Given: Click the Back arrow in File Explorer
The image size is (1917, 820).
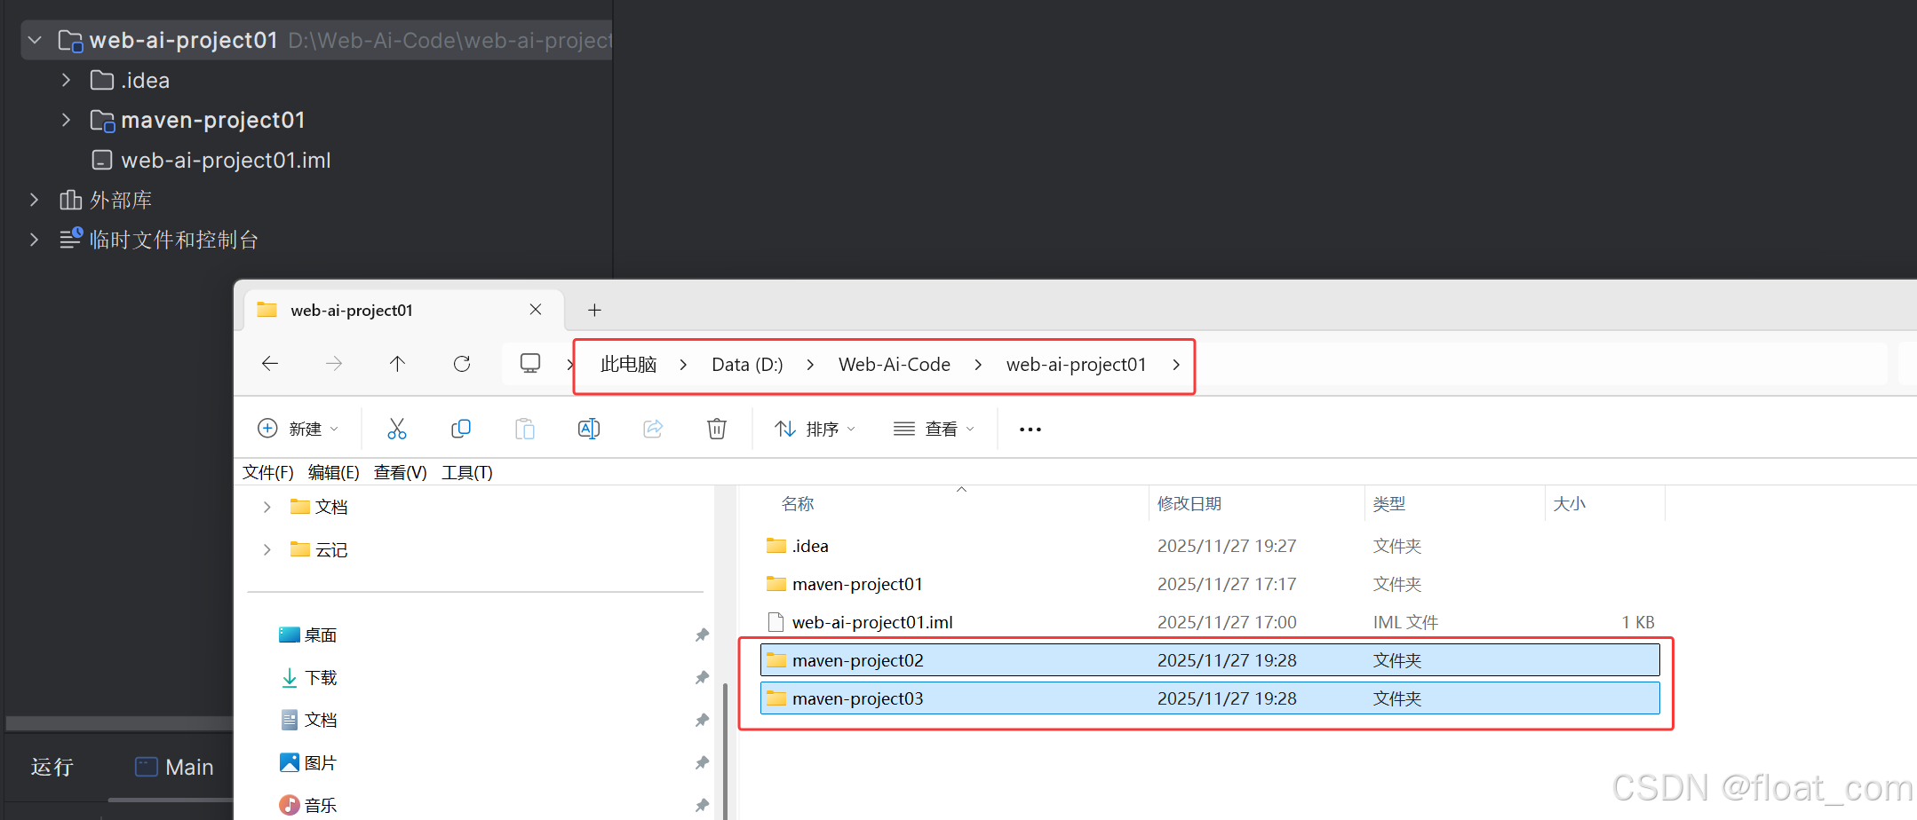Looking at the screenshot, I should click(270, 364).
